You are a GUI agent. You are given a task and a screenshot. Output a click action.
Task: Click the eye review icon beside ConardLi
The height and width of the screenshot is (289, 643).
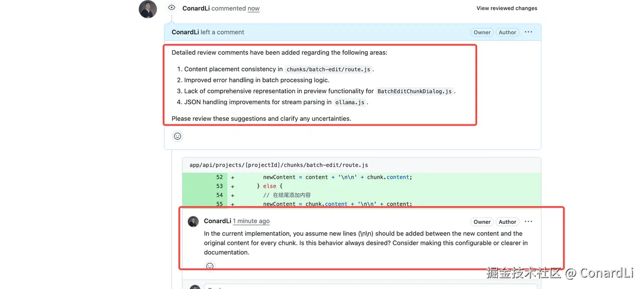[172, 8]
